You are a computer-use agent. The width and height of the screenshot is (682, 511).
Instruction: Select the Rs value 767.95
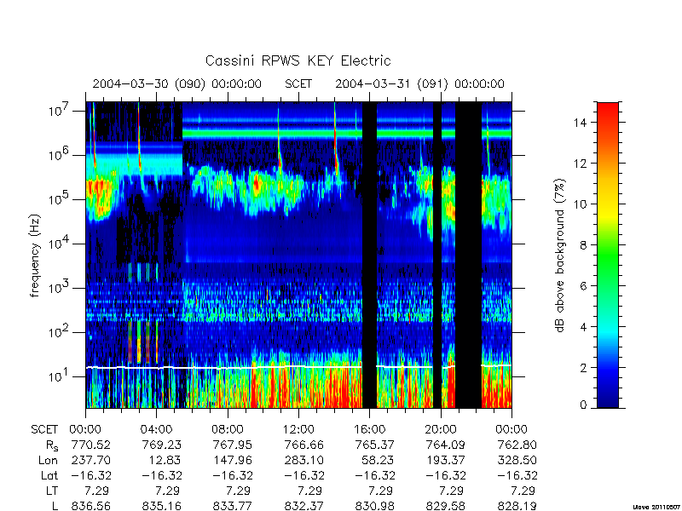point(233,445)
